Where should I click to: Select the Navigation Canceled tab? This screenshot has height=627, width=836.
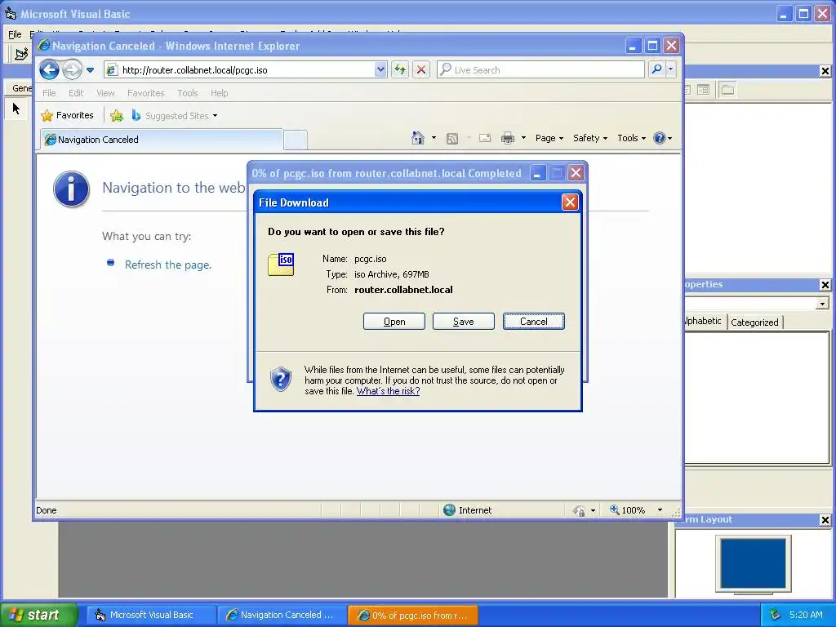point(162,140)
